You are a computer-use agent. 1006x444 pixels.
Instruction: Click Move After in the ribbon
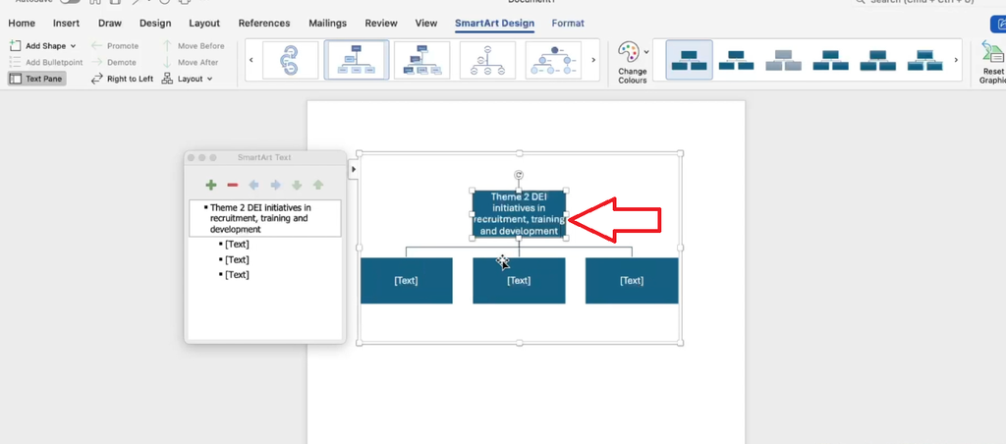tap(191, 62)
